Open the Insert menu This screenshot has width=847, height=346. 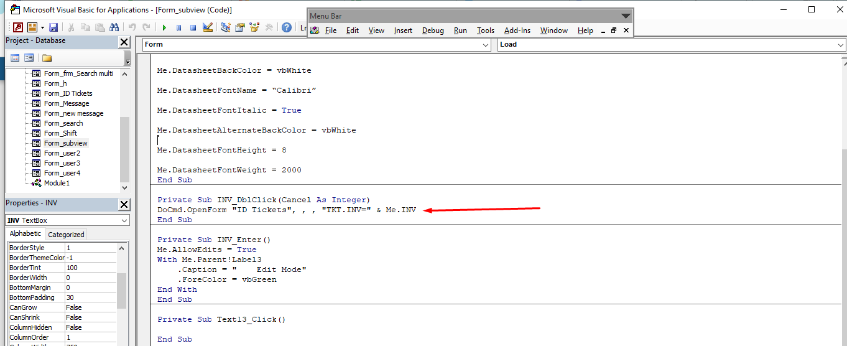[403, 30]
